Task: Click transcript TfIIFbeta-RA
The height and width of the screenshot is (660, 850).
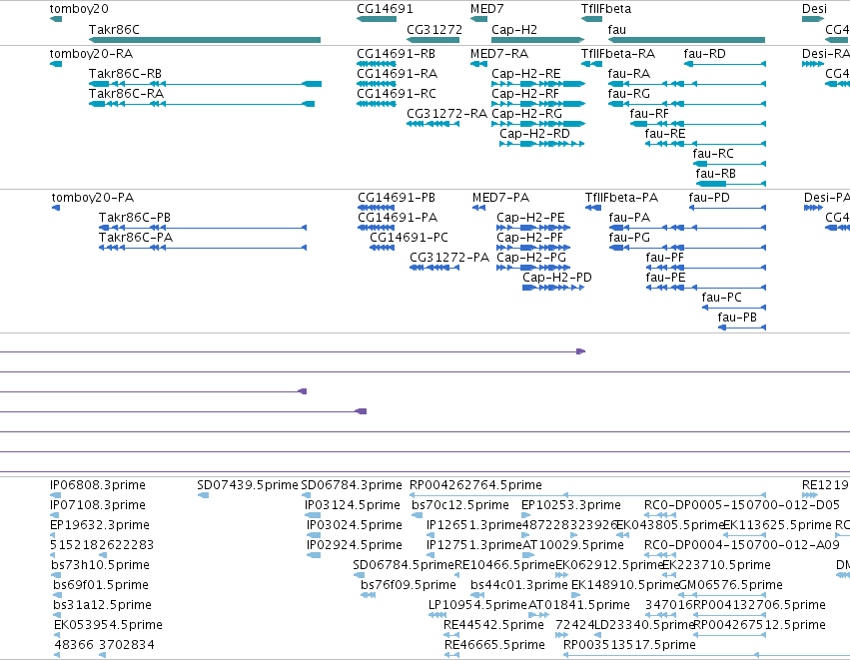Action: (x=591, y=64)
